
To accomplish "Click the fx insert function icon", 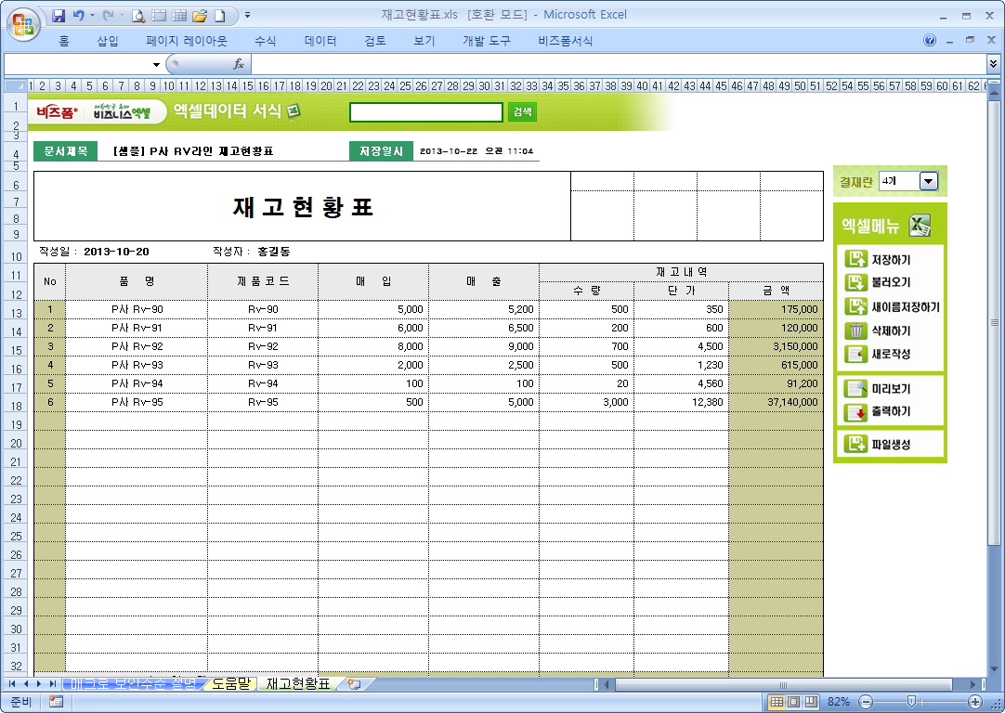I will point(239,64).
